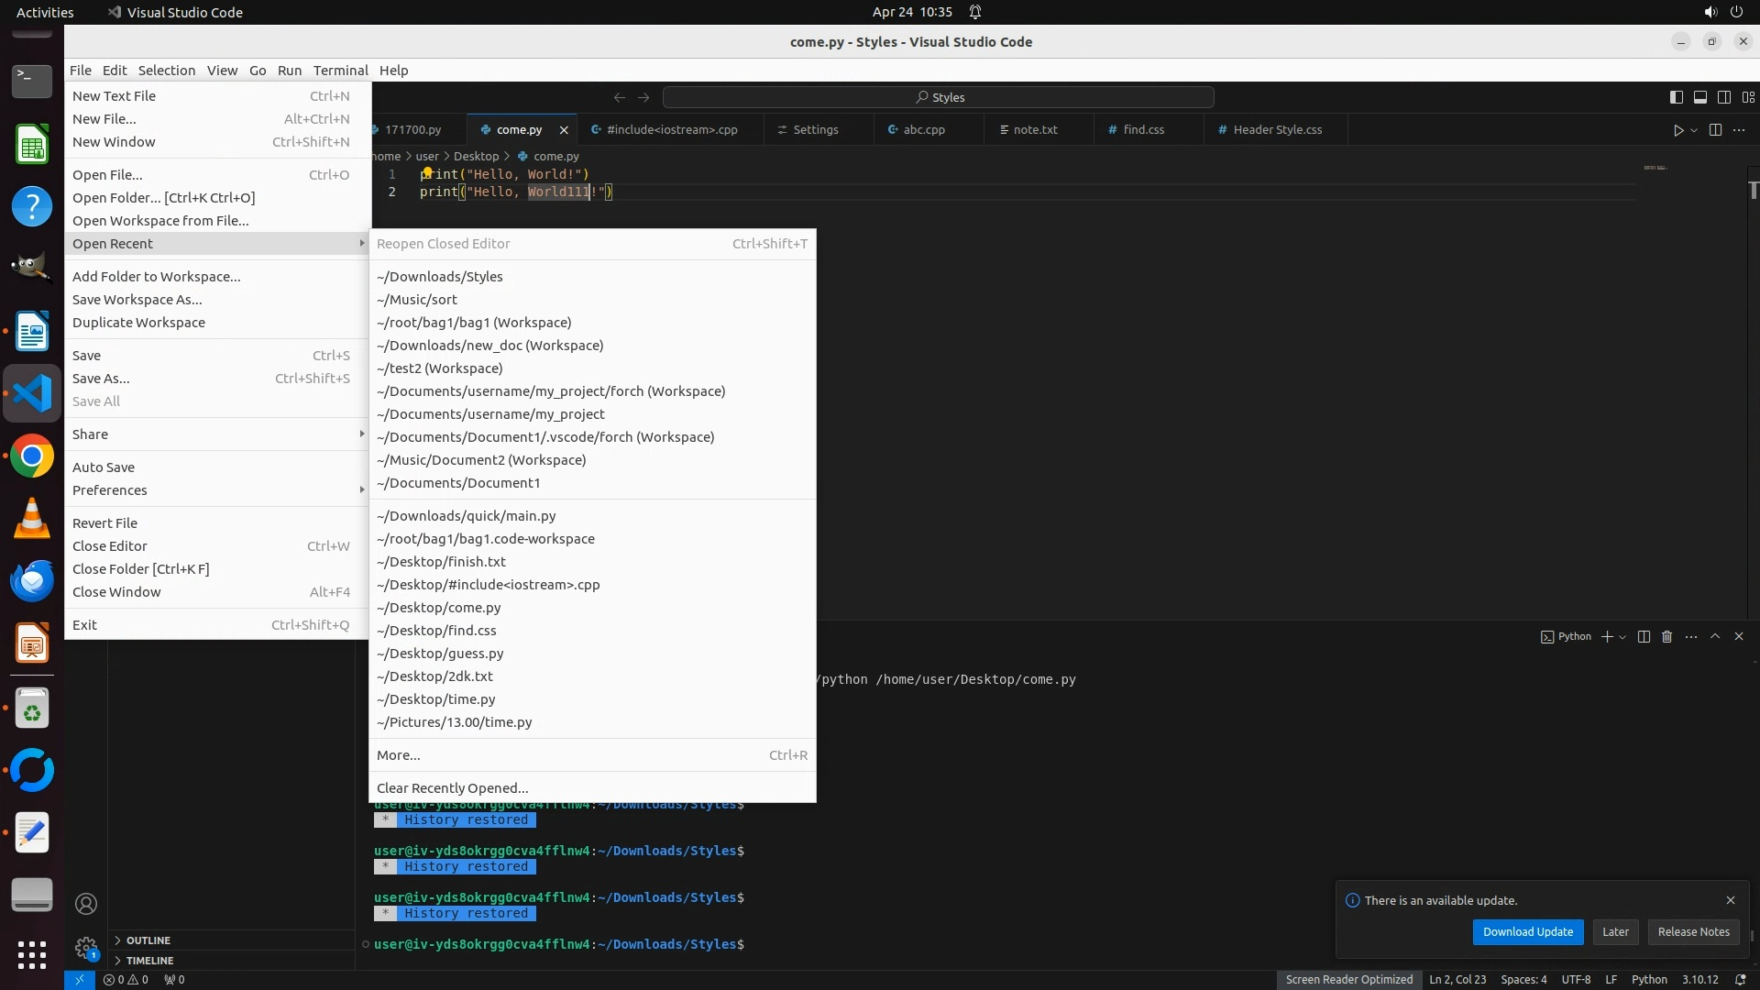The height and width of the screenshot is (990, 1760).
Task: Click the Run Python File play icon
Action: [1677, 130]
